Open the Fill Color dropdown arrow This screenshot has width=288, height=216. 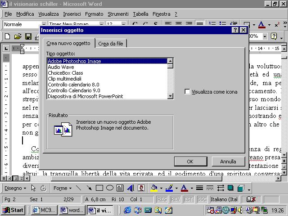point(161,188)
